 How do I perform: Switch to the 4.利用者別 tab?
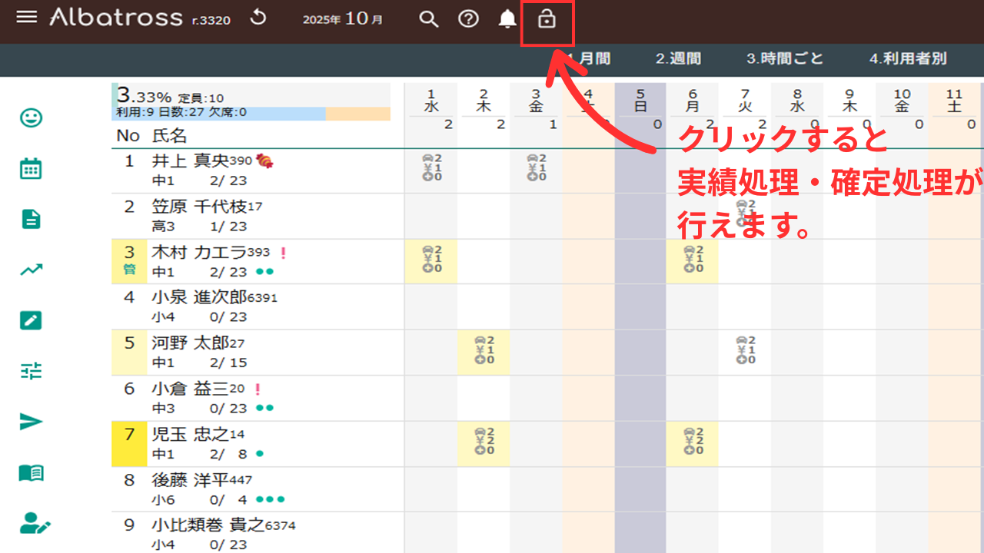[x=908, y=59]
